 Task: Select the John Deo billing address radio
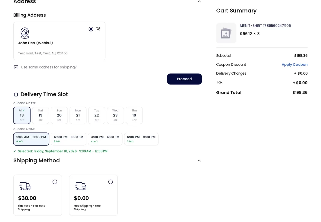point(91,29)
